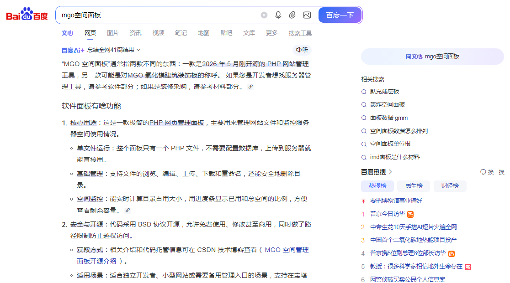Expand the 更多 menu
Image resolution: width=510 pixels, height=283 pixels.
coord(272,33)
